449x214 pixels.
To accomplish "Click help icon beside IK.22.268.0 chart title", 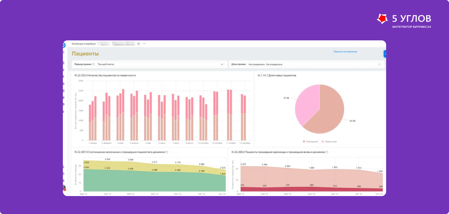I will pyautogui.click(x=327, y=152).
